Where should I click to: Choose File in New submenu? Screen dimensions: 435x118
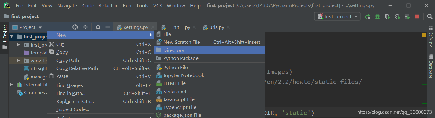[210, 34]
